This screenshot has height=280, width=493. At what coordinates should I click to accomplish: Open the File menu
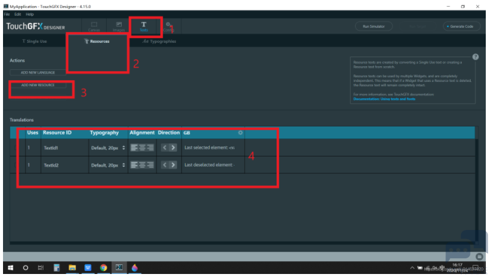[7, 14]
